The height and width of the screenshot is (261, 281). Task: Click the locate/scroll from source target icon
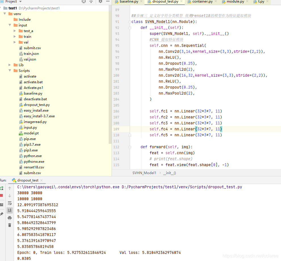[x=84, y=2]
